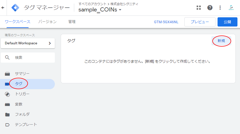Viewport: 240px width, 134px height.
Task: Switch to the バージョン tab
Action: click(47, 22)
